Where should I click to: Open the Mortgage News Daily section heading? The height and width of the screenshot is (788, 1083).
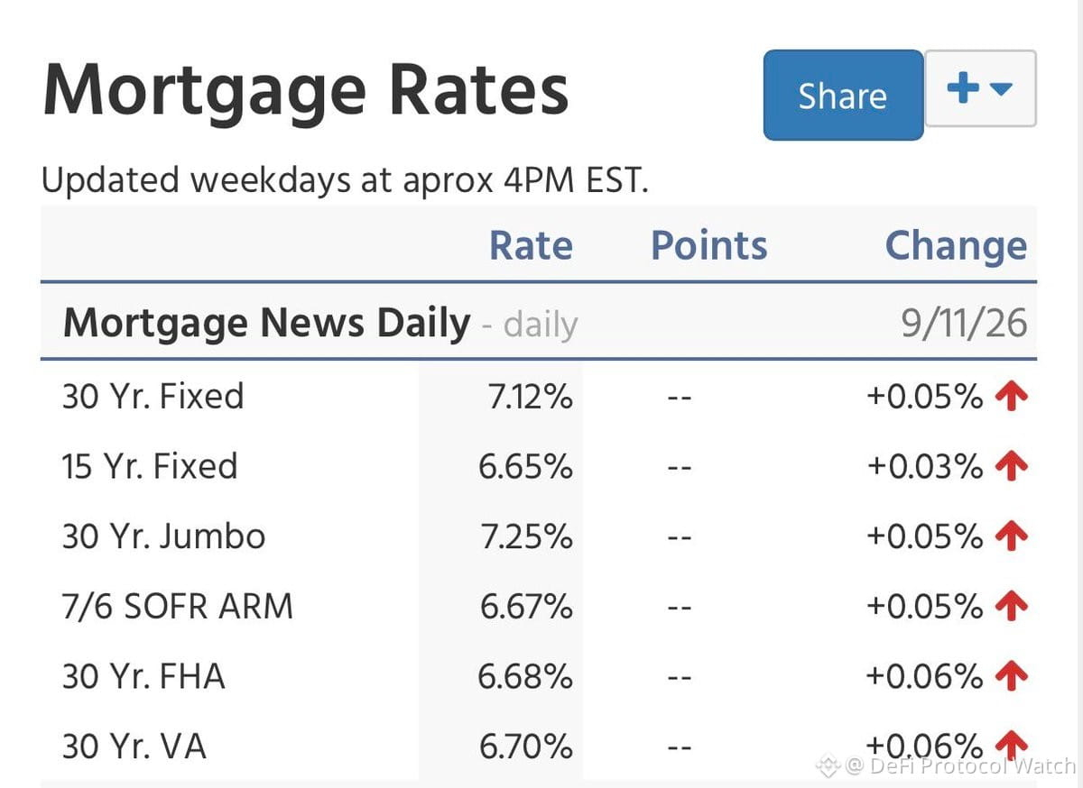(x=266, y=323)
